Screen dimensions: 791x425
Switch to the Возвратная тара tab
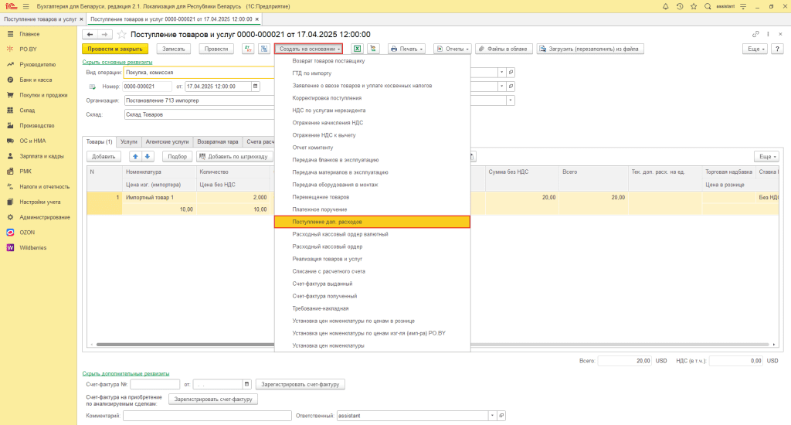click(217, 142)
